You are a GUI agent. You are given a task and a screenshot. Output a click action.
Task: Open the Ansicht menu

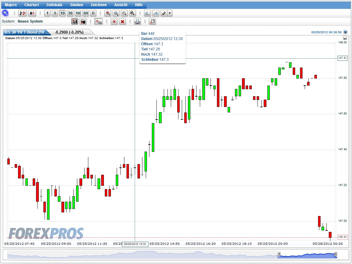click(121, 5)
